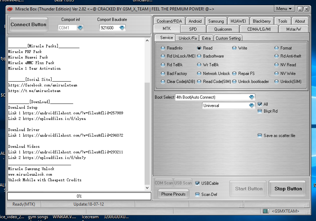Click the https://facebook.com/amiracleteam line in log
This screenshot has width=316, height=221.
point(43,85)
